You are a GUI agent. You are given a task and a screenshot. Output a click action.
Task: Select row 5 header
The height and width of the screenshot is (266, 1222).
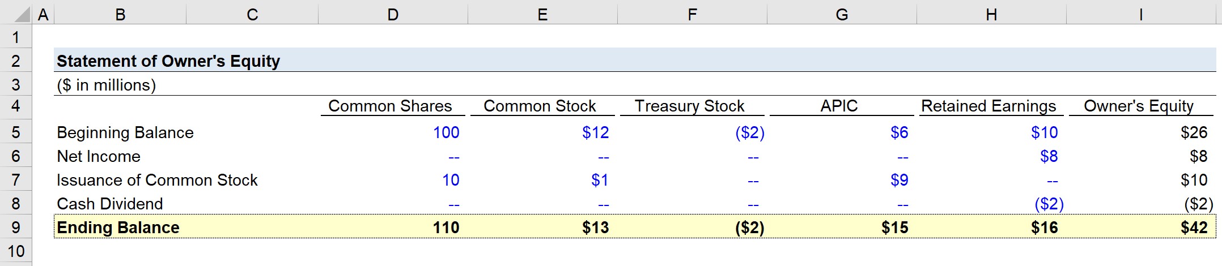[x=16, y=132]
